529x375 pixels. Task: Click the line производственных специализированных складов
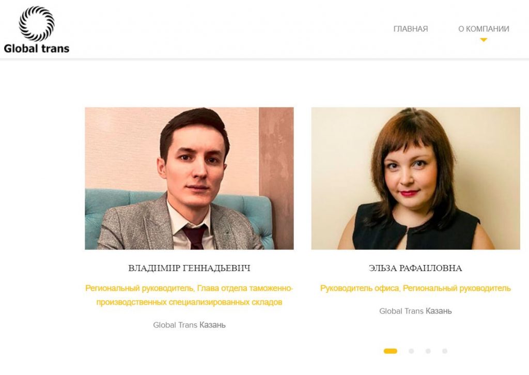(189, 302)
